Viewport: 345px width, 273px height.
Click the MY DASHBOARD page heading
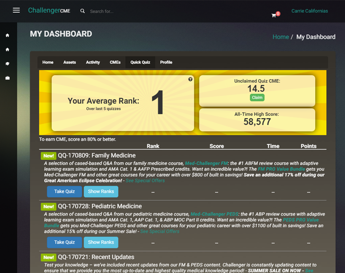coord(61,34)
